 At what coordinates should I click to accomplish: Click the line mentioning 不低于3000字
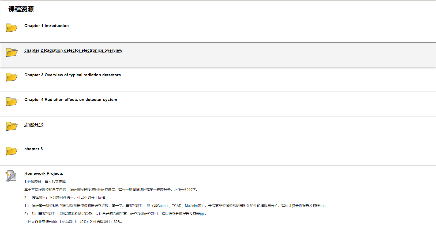point(111,190)
